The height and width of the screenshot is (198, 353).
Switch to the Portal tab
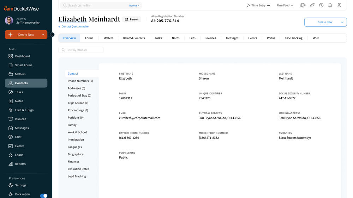[271, 38]
